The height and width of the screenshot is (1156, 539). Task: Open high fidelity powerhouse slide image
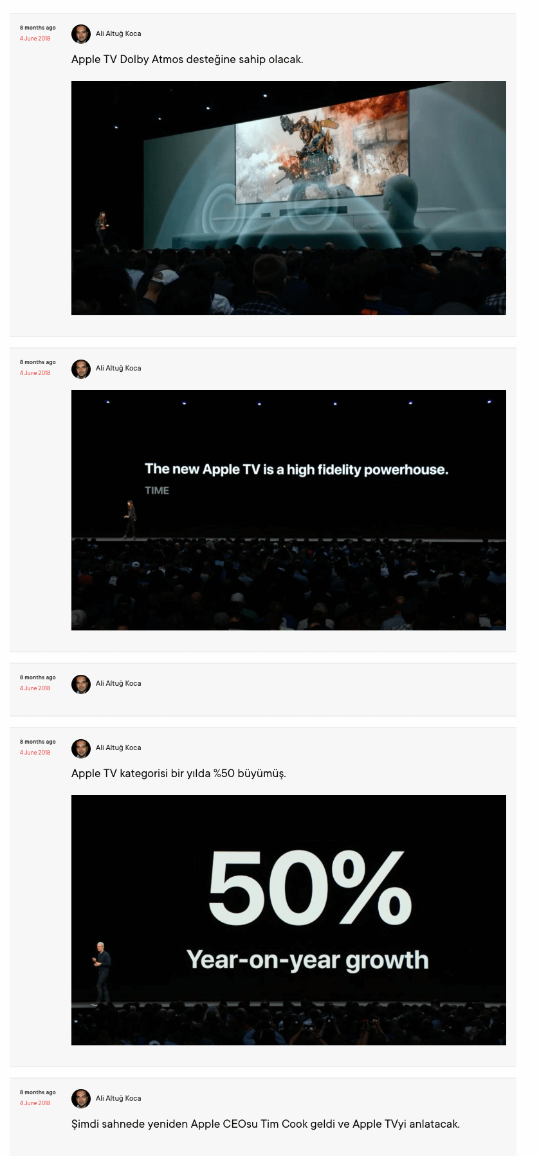pyautogui.click(x=289, y=510)
